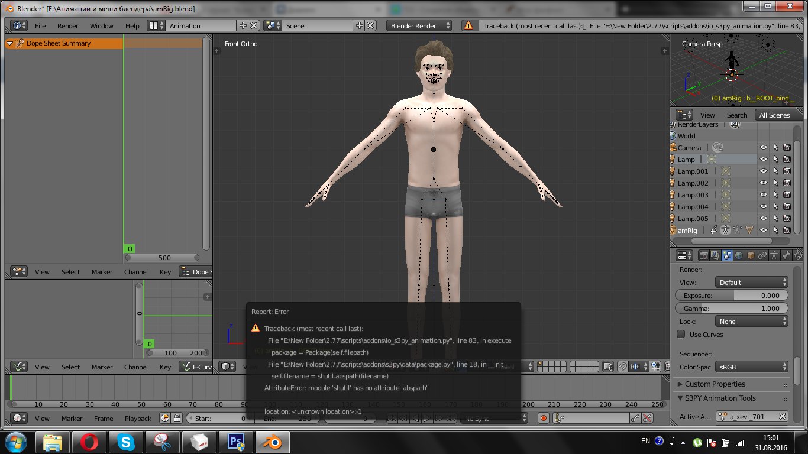Screen dimensions: 808x454
Task: Open the Dope Sheet editor type selector
Action: (19, 271)
